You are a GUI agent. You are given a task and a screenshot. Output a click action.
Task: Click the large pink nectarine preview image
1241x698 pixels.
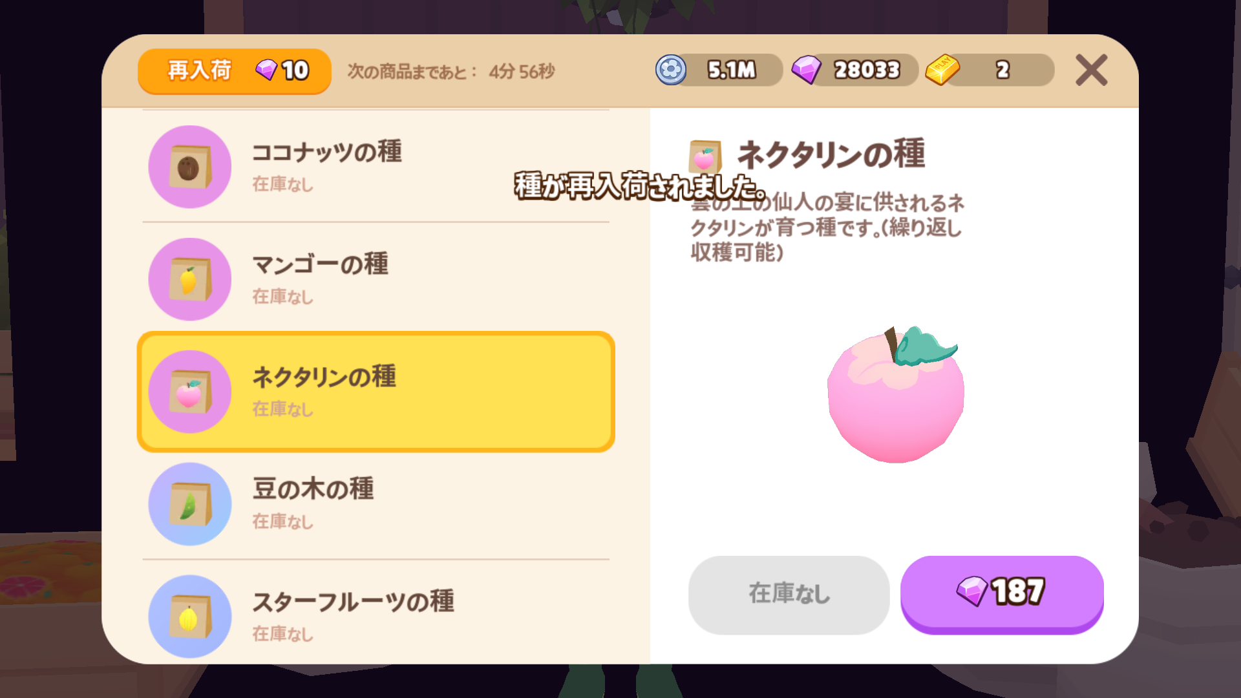click(896, 394)
